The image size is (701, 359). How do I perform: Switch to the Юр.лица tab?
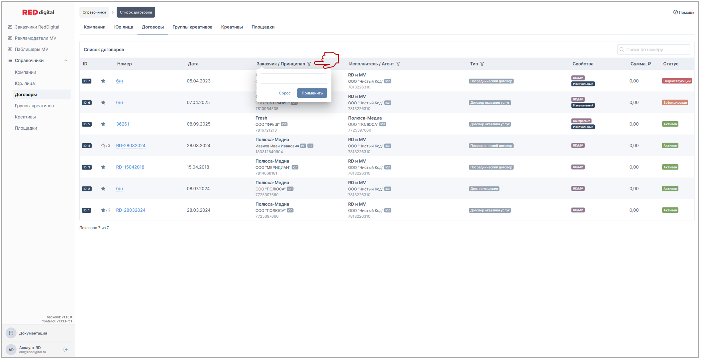pos(124,27)
